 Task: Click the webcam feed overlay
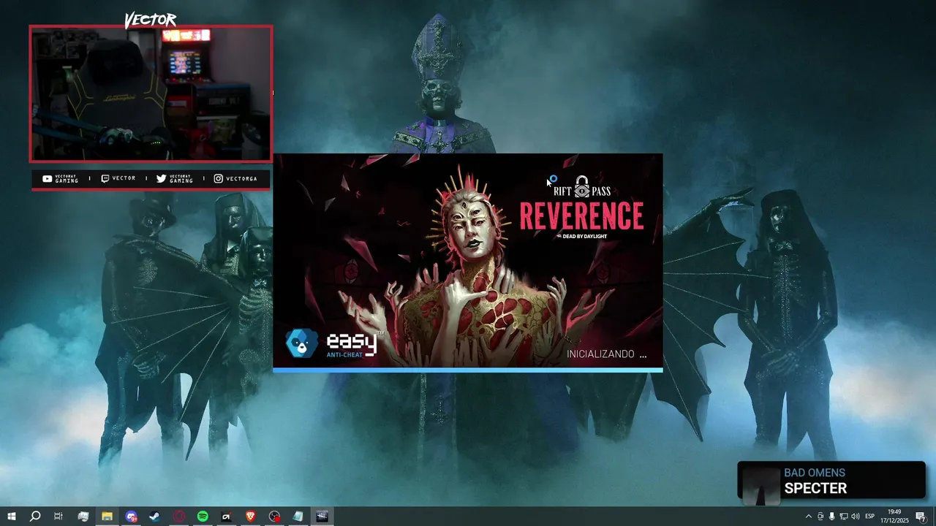pos(151,94)
